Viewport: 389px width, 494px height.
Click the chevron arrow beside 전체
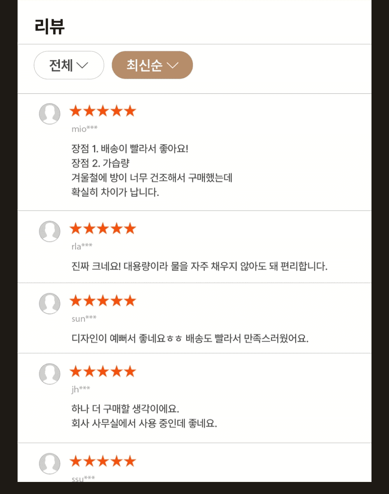(82, 65)
